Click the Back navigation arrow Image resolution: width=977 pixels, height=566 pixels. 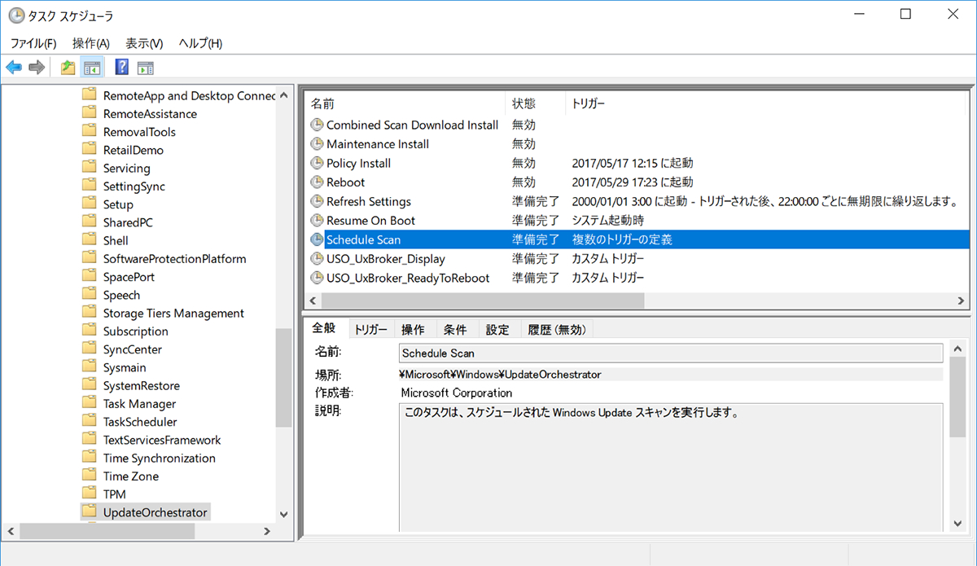pyautogui.click(x=14, y=67)
